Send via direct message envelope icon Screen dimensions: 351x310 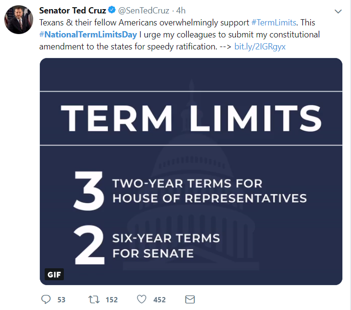tap(190, 299)
